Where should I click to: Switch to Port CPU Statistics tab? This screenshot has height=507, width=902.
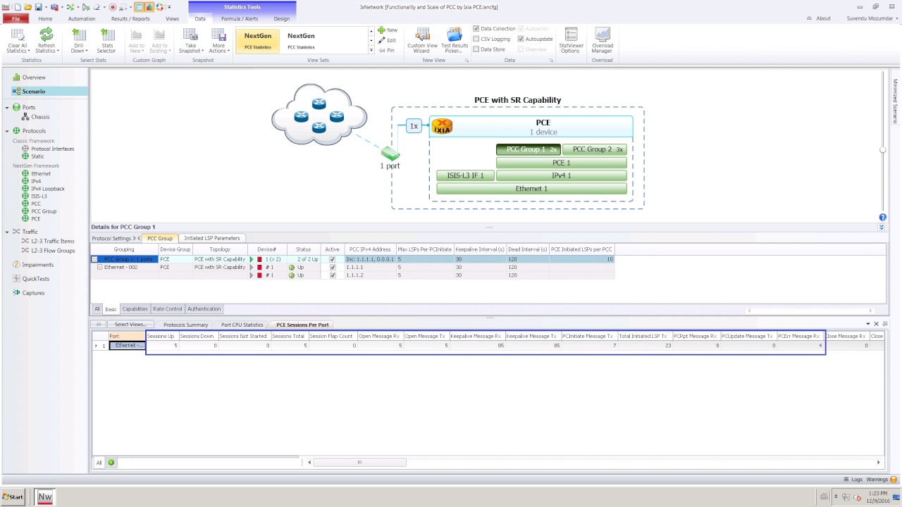click(242, 325)
